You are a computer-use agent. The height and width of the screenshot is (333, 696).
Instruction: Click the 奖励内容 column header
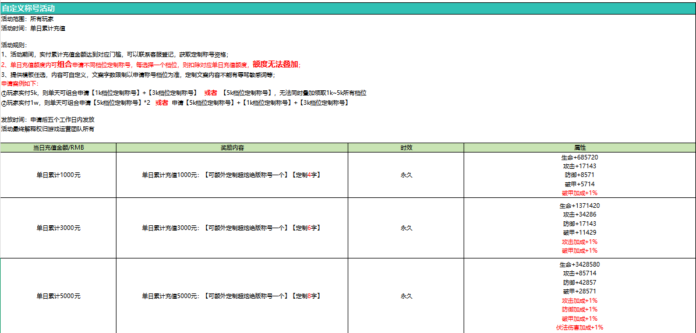232,148
